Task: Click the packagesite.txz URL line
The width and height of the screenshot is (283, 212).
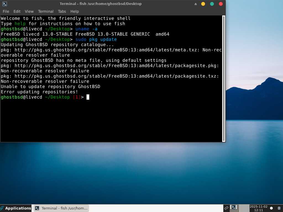Action: pyautogui.click(x=110, y=76)
